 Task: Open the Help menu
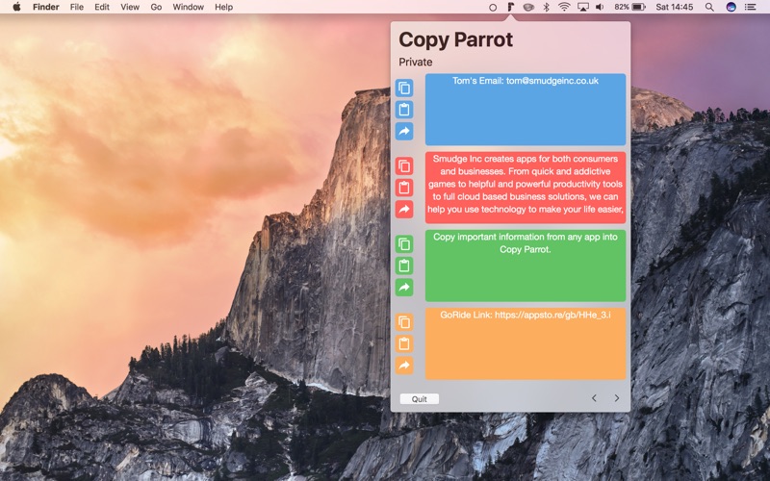click(223, 7)
